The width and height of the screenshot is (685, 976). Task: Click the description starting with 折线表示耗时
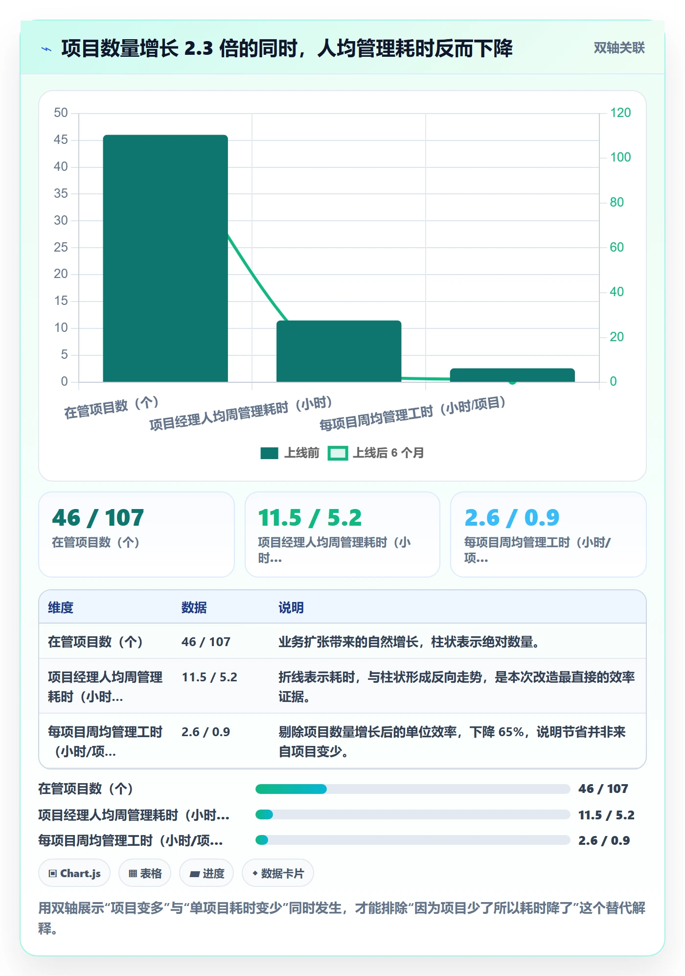[457, 687]
